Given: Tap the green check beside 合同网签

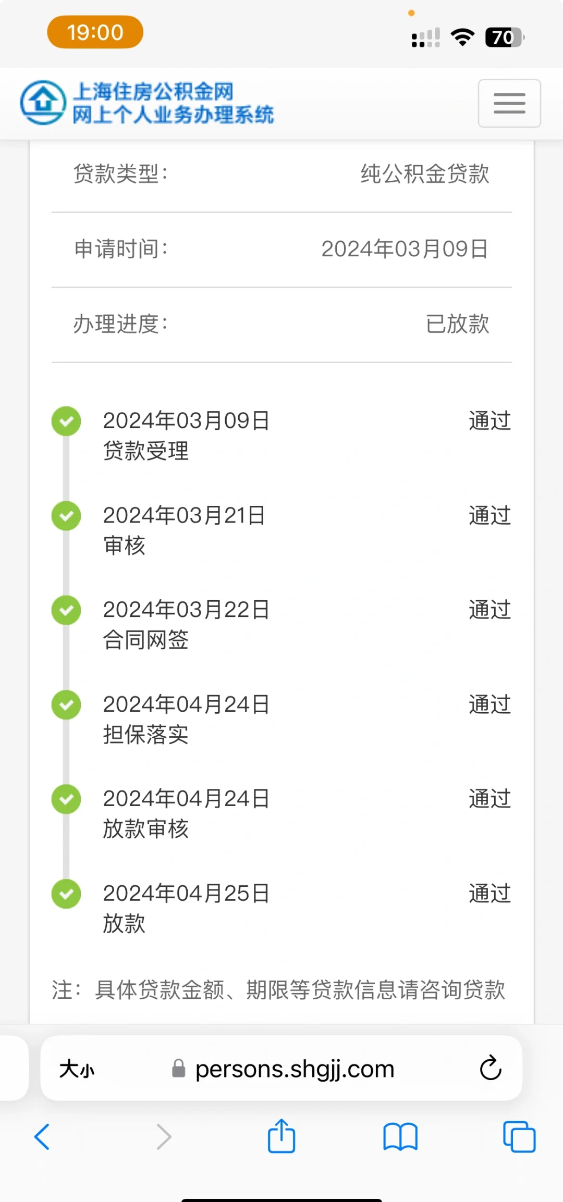Looking at the screenshot, I should coord(66,610).
